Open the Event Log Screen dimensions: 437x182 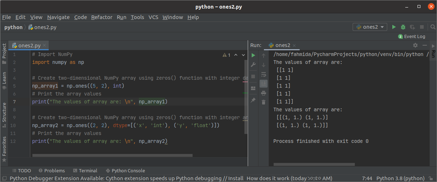coord(412,36)
